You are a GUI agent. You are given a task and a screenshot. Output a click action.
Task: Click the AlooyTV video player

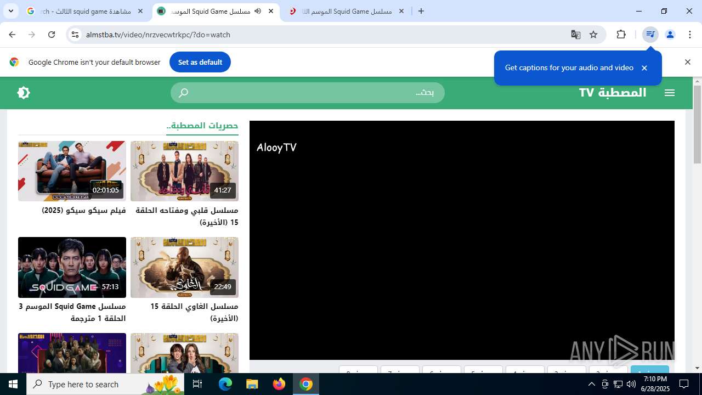coord(462,240)
